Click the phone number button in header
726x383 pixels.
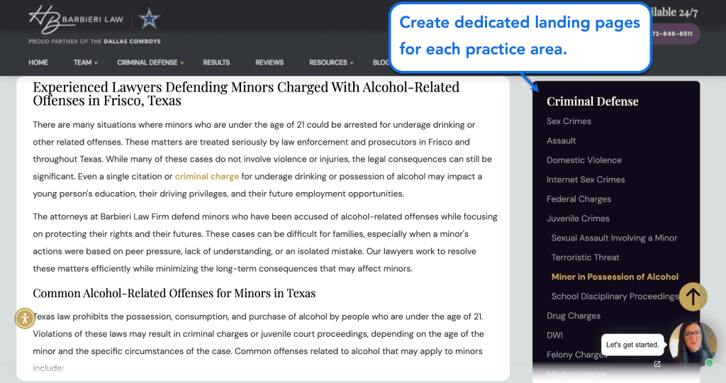click(x=675, y=34)
